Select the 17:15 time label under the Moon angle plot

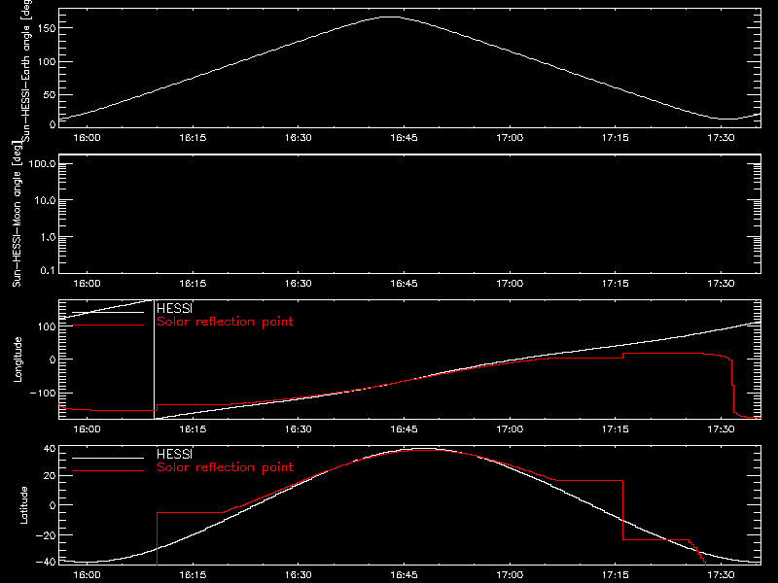616,284
